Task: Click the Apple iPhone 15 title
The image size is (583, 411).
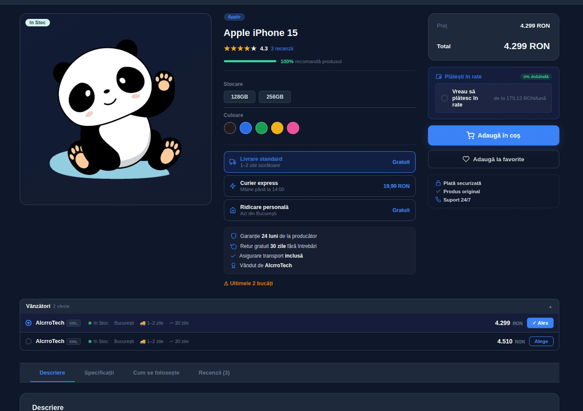Action: (261, 33)
